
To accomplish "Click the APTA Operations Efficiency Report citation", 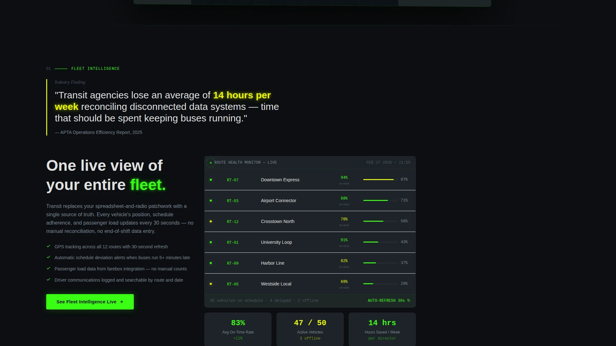I will [x=98, y=132].
